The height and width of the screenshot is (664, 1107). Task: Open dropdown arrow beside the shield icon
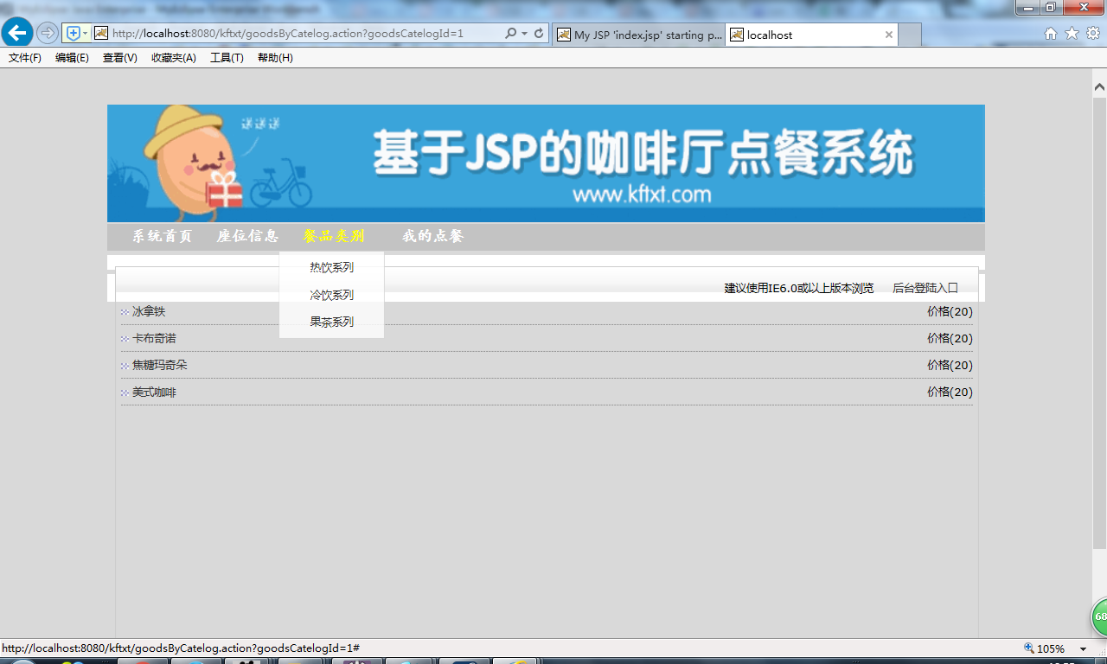tap(85, 34)
